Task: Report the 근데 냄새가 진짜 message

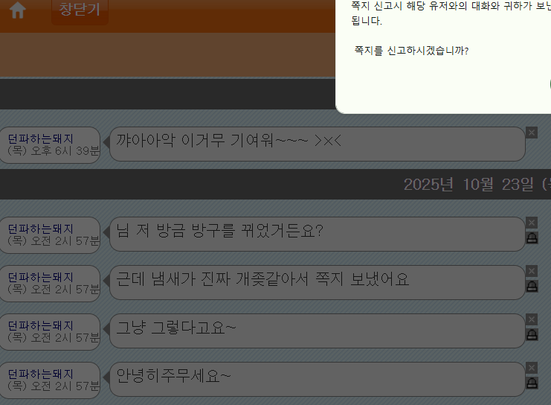Action: pyautogui.click(x=532, y=286)
